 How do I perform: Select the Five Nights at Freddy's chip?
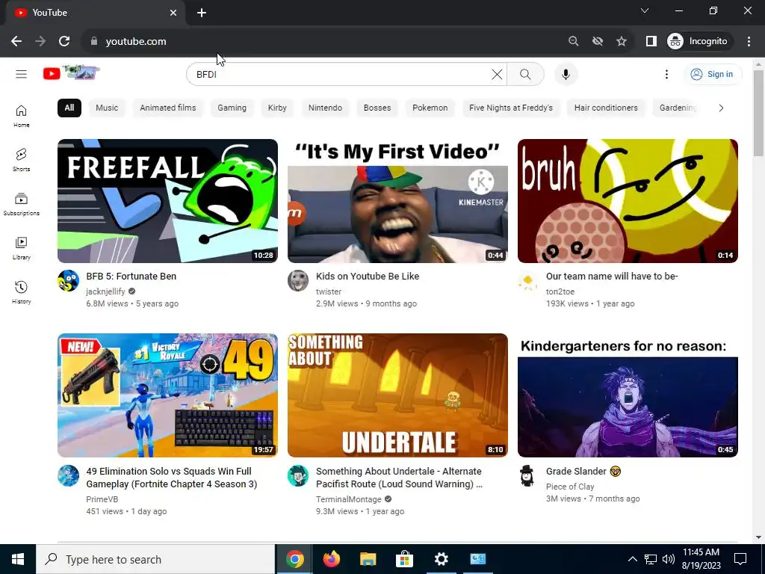coord(511,108)
